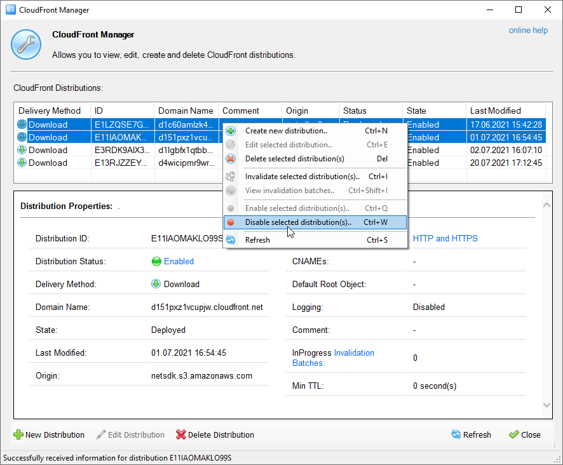Click the icon beside Invalidate selected distribution(s)
The height and width of the screenshot is (465, 563).
pyautogui.click(x=231, y=177)
